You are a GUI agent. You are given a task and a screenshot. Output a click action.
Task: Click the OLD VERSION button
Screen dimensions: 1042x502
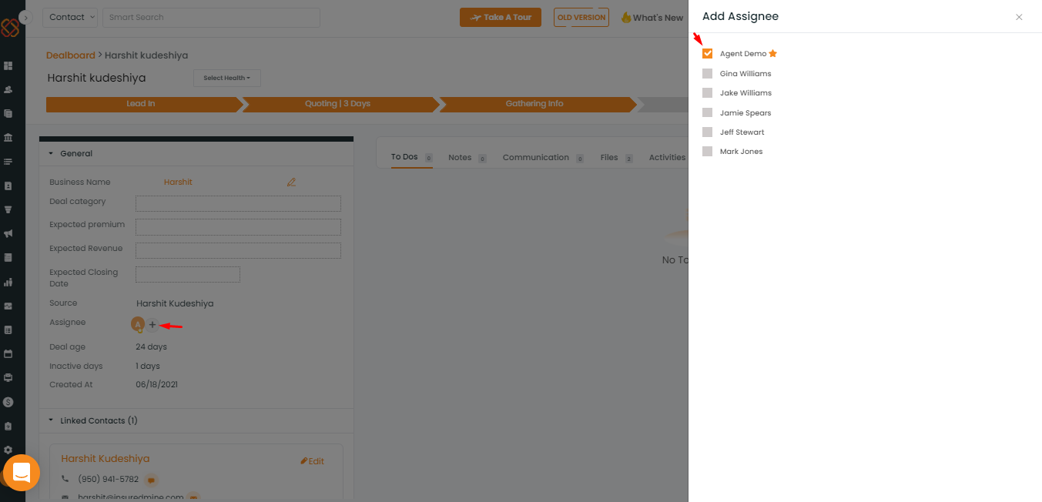581,17
